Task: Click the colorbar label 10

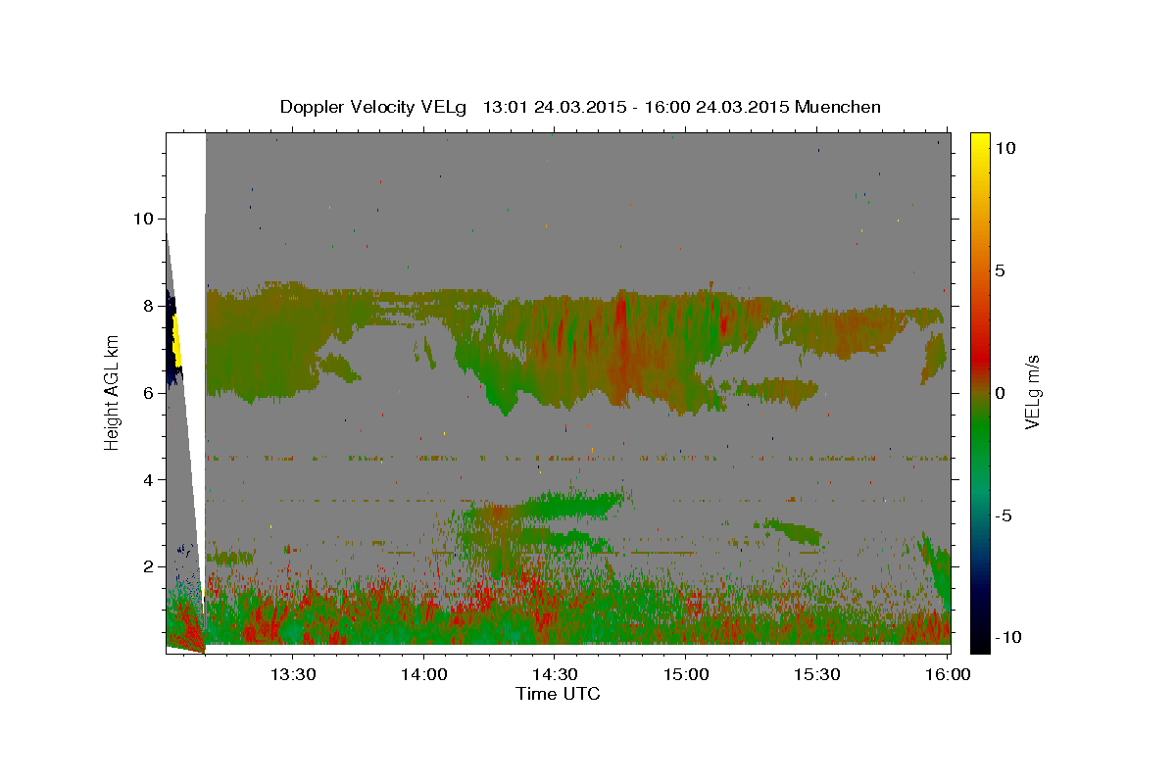Action: click(1004, 148)
